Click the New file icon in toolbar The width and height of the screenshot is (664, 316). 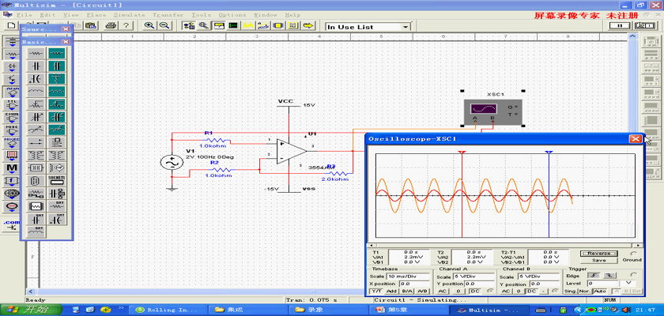point(11,25)
